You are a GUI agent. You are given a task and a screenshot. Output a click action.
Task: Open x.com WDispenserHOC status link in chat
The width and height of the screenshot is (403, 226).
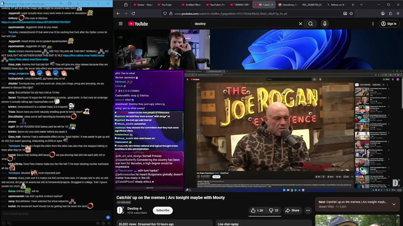click(x=36, y=22)
